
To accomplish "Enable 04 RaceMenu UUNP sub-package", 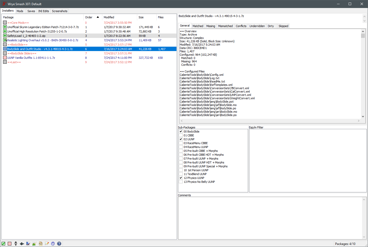I will click(x=181, y=147).
